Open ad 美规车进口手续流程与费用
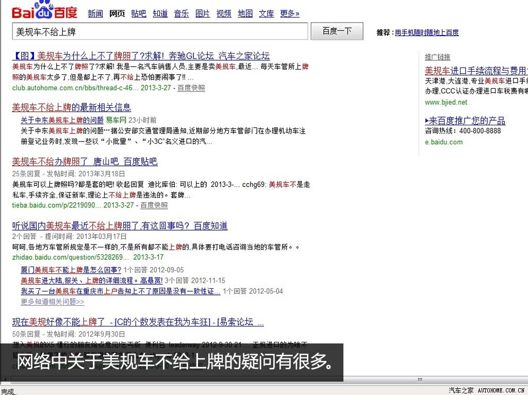This screenshot has width=528, height=395. (x=476, y=71)
